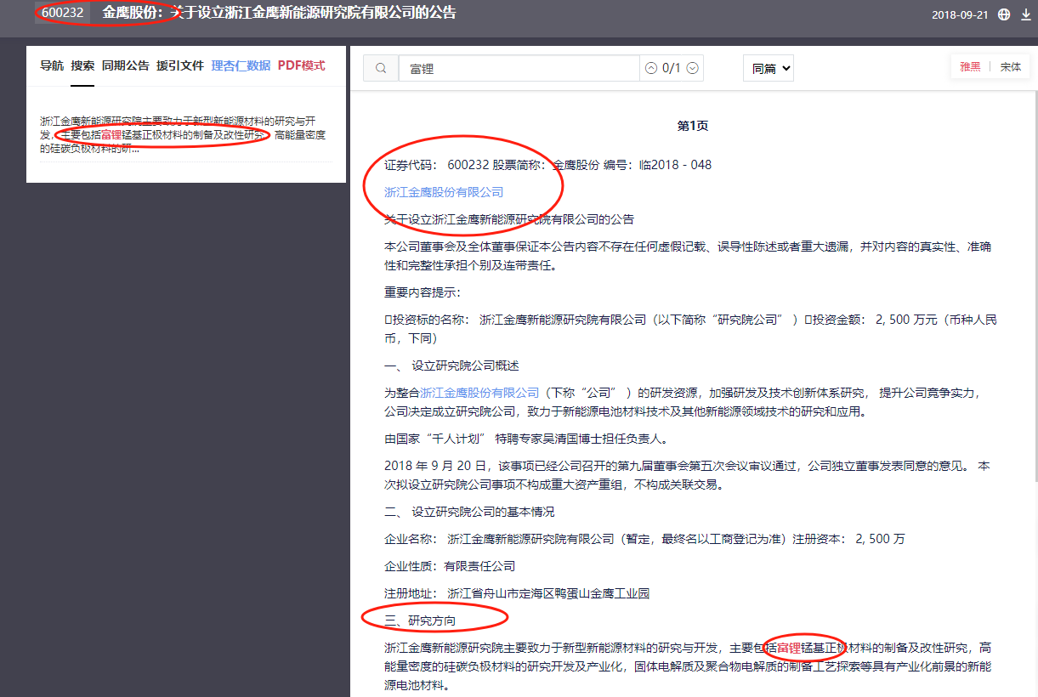Click the 重要内容提示 line
This screenshot has height=697, width=1038.
423,292
